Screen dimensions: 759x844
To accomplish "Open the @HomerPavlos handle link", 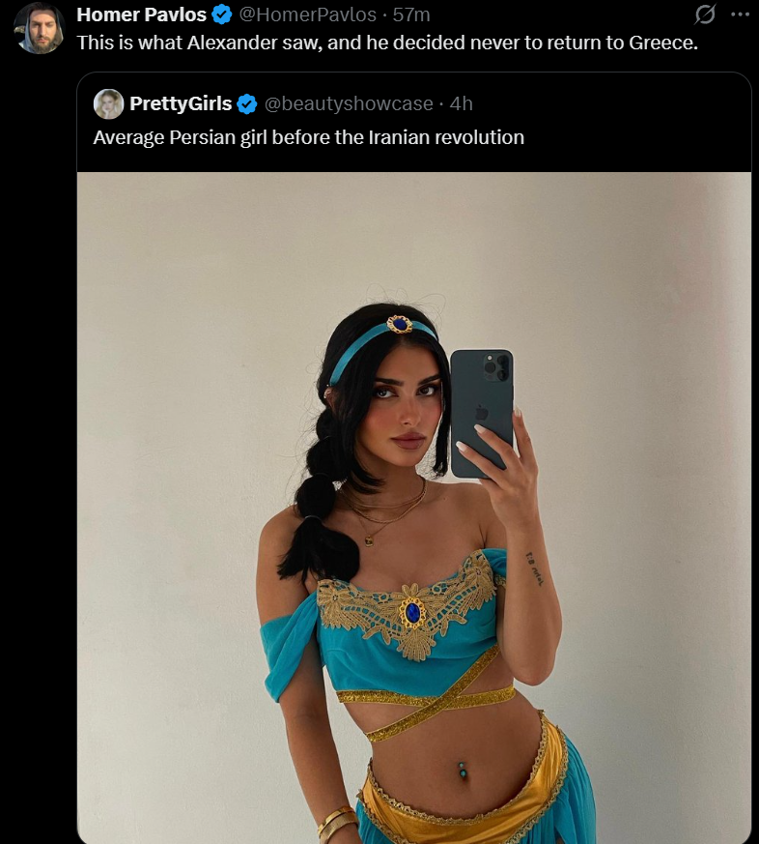I will 307,15.
